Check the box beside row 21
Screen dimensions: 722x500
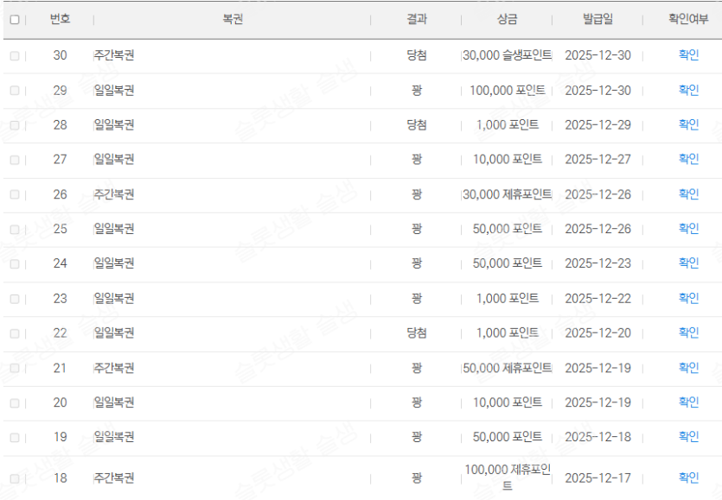click(14, 369)
